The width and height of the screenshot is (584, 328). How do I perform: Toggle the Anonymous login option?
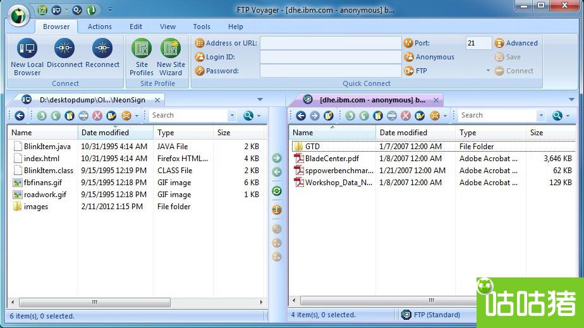point(429,57)
